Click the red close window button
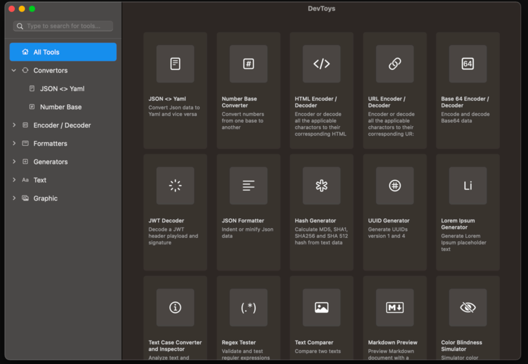 tap(12, 9)
